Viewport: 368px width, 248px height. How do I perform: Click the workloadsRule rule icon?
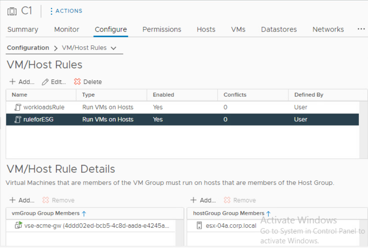(x=18, y=107)
